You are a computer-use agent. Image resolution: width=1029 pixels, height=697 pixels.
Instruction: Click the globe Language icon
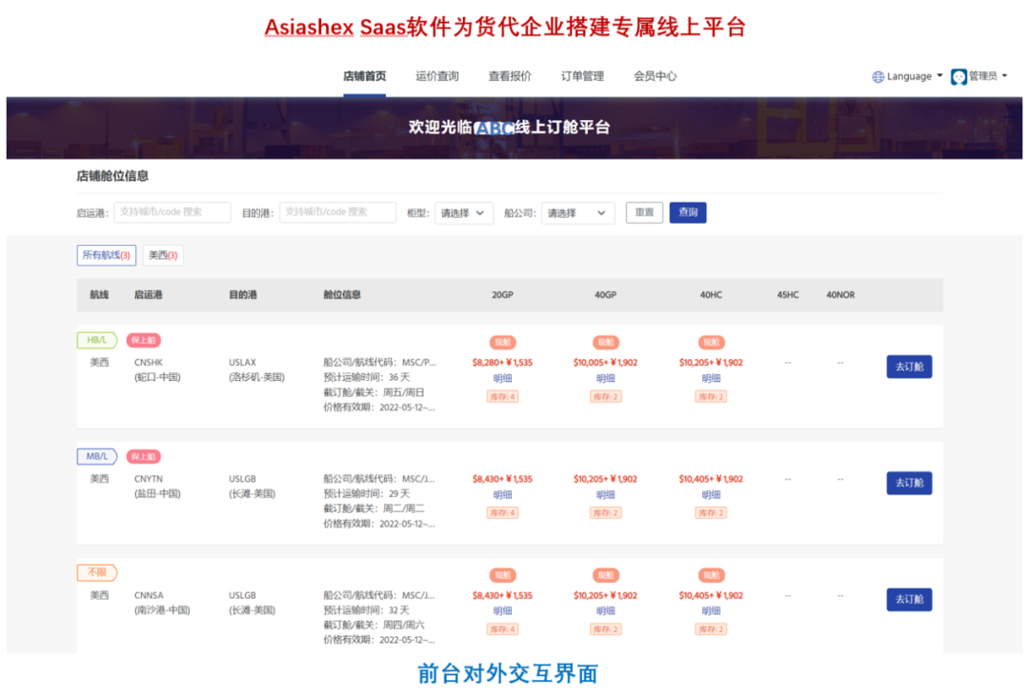pos(878,76)
